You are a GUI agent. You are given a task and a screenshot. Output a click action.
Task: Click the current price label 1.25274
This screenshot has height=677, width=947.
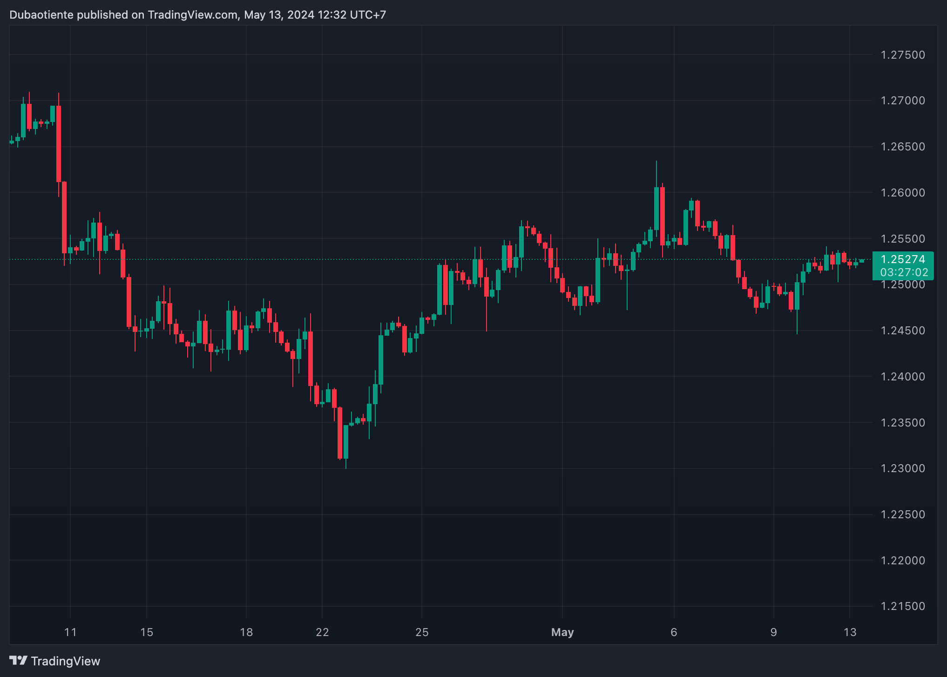pyautogui.click(x=903, y=259)
